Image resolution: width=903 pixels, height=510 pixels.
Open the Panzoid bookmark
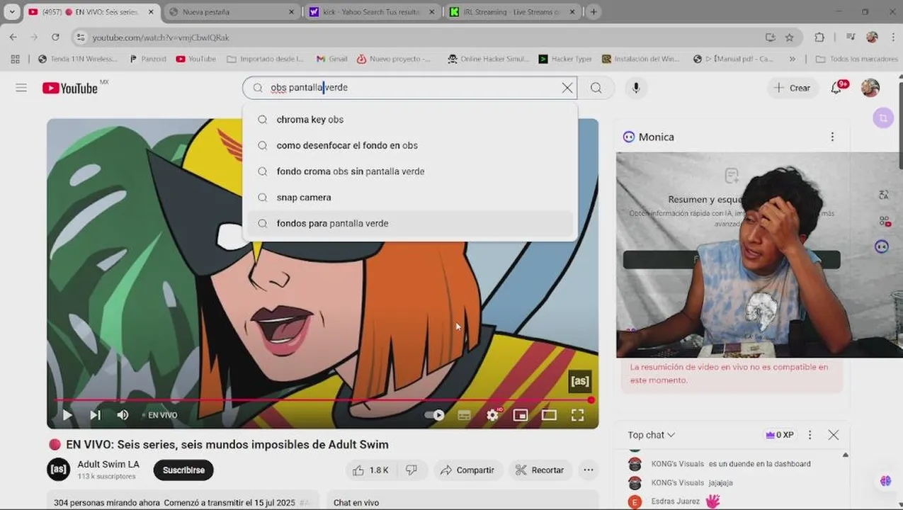(148, 59)
